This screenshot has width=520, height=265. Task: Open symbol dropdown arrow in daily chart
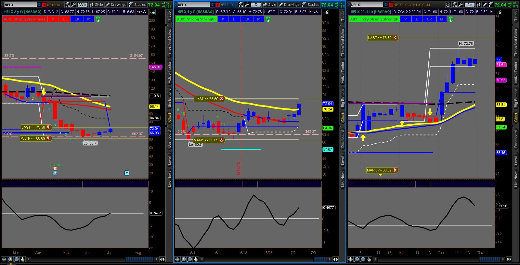[212, 5]
